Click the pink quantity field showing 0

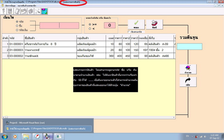pyautogui.click(x=110, y=25)
